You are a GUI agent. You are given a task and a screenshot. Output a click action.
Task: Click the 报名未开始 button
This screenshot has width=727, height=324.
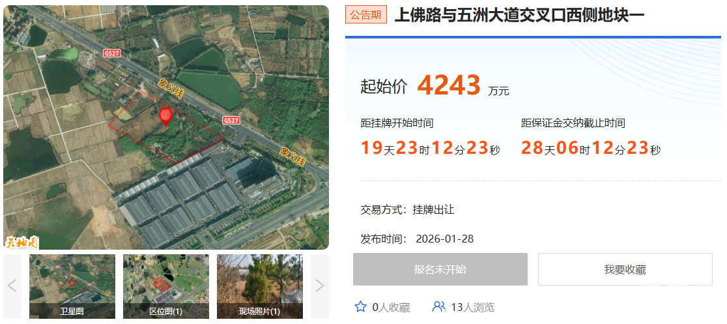click(440, 269)
